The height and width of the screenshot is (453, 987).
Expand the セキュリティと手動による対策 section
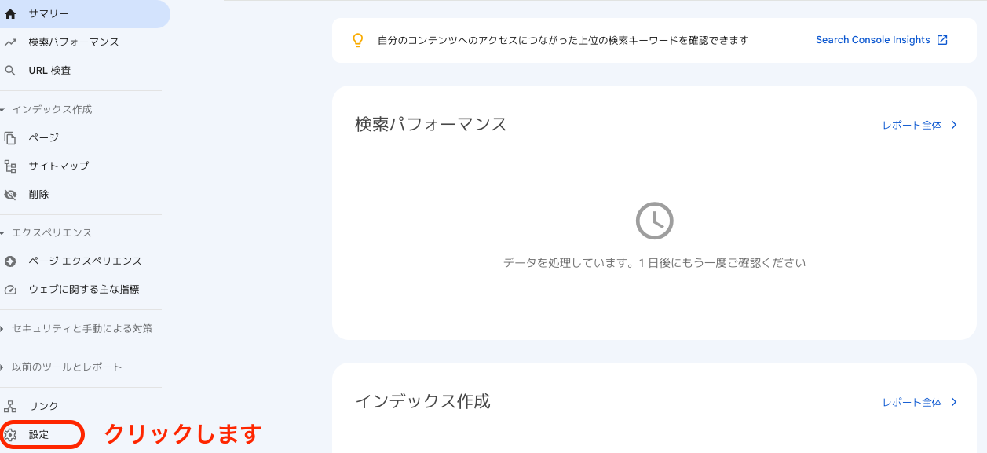[x=77, y=329]
